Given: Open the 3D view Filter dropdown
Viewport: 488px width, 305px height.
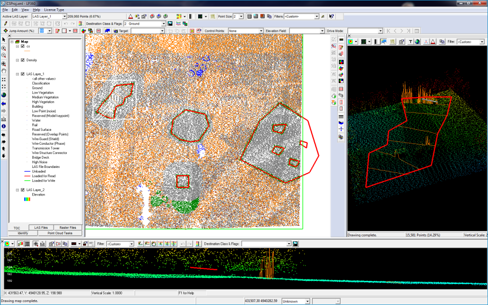Looking at the screenshot, I should (482, 42).
